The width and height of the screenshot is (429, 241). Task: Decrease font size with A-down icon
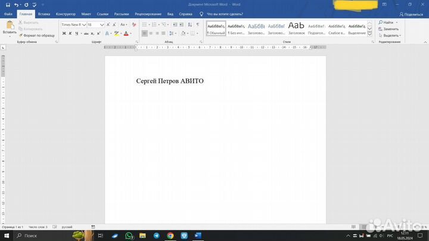tap(114, 24)
